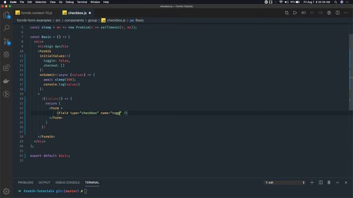Open the Apple menu

(x=5, y=2)
